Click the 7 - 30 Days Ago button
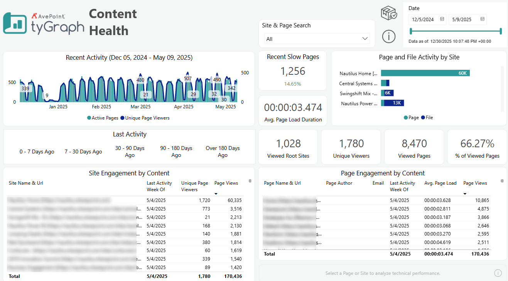This screenshot has height=281, width=508. (83, 151)
